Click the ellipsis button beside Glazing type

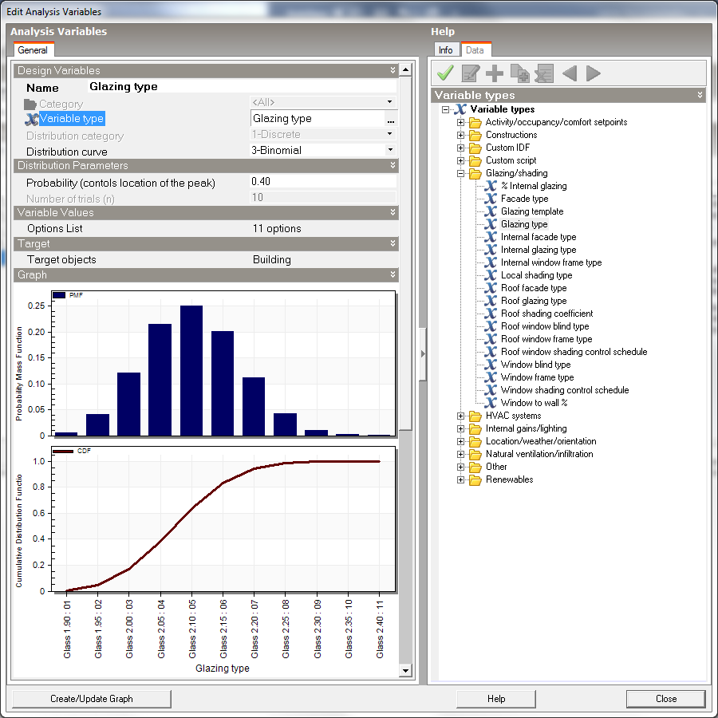coord(390,119)
